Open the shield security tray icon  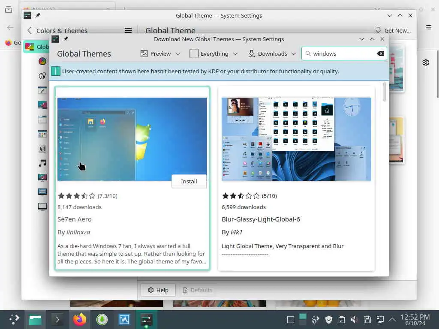tap(329, 320)
